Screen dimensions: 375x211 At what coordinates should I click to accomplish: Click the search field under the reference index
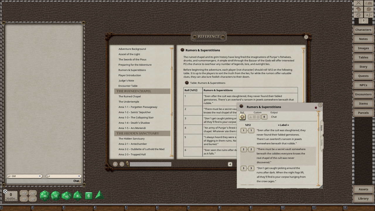pos(150,164)
